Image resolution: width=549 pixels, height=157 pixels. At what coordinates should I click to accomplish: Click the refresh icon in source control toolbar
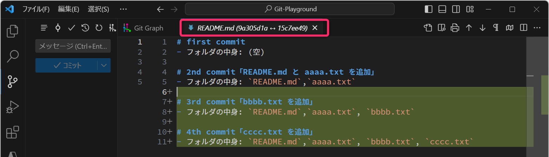point(99,28)
